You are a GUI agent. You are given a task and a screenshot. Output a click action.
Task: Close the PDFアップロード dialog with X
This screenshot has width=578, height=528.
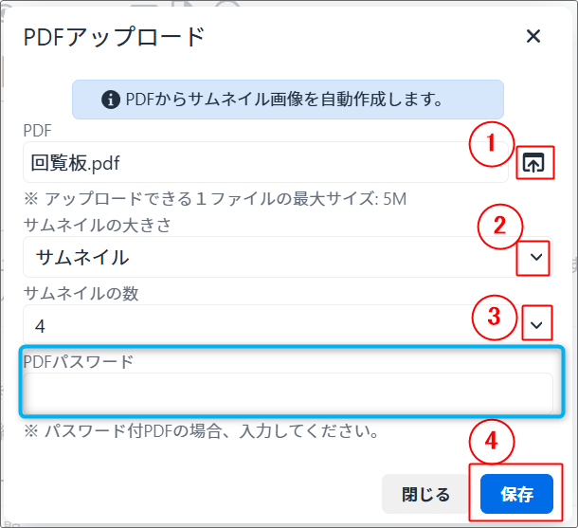point(533,37)
